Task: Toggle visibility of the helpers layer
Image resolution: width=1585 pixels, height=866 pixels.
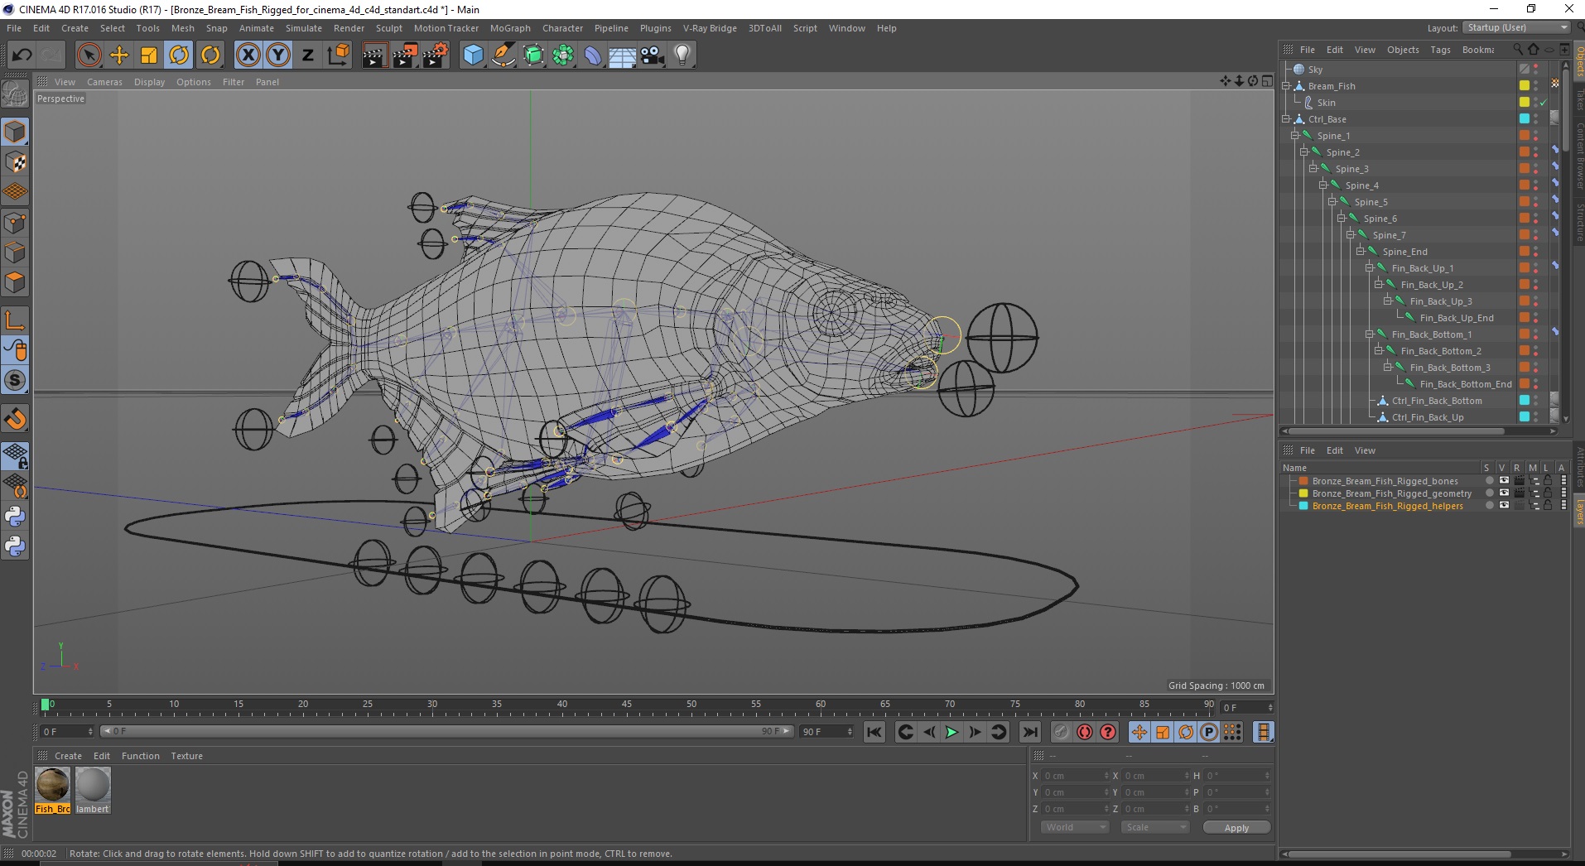Action: pyautogui.click(x=1504, y=506)
